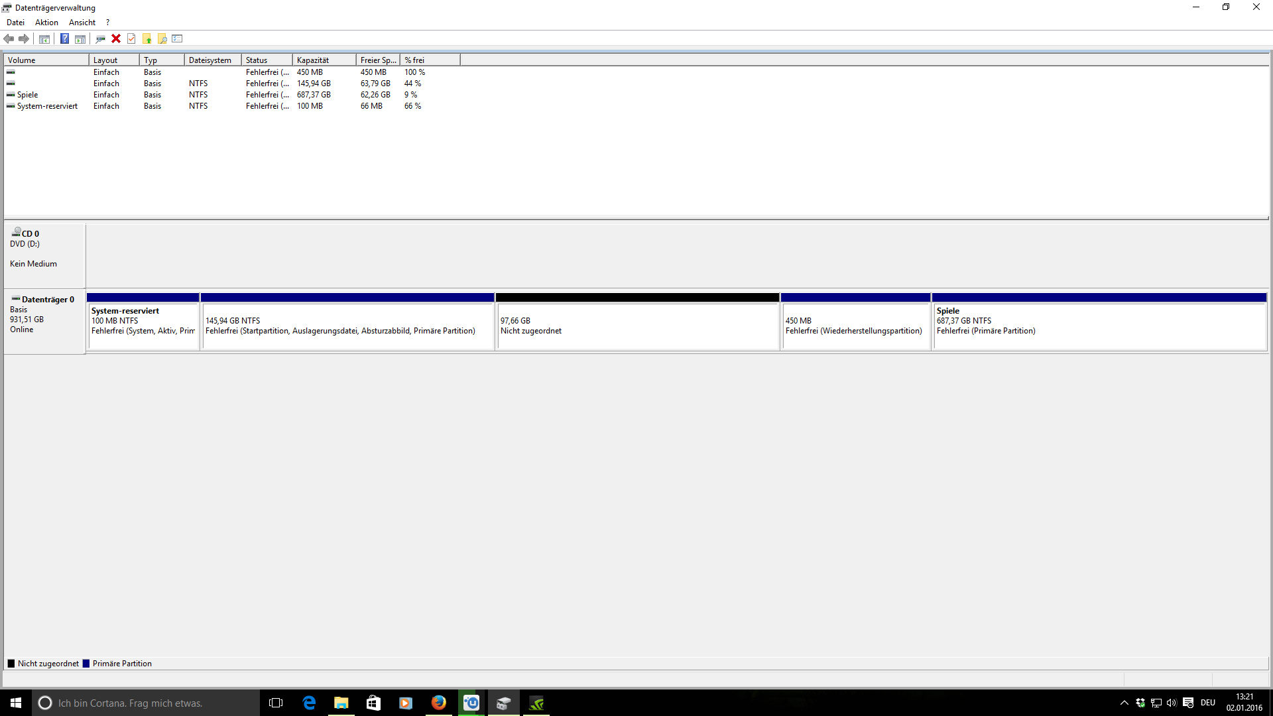Click the rescan disks magnifier drive icon
The image size is (1273, 716).
[x=100, y=38]
